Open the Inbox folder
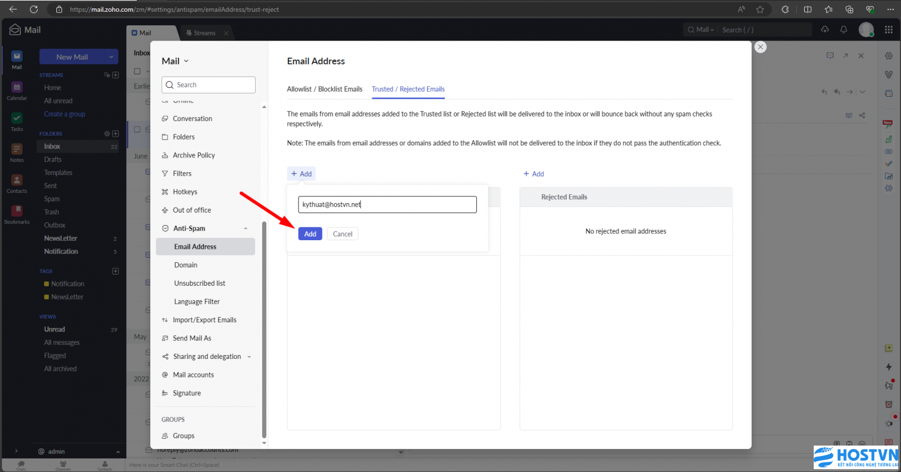This screenshot has width=901, height=472. [x=79, y=146]
